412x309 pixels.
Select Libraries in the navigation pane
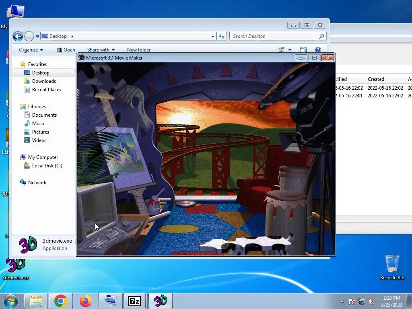tap(37, 106)
